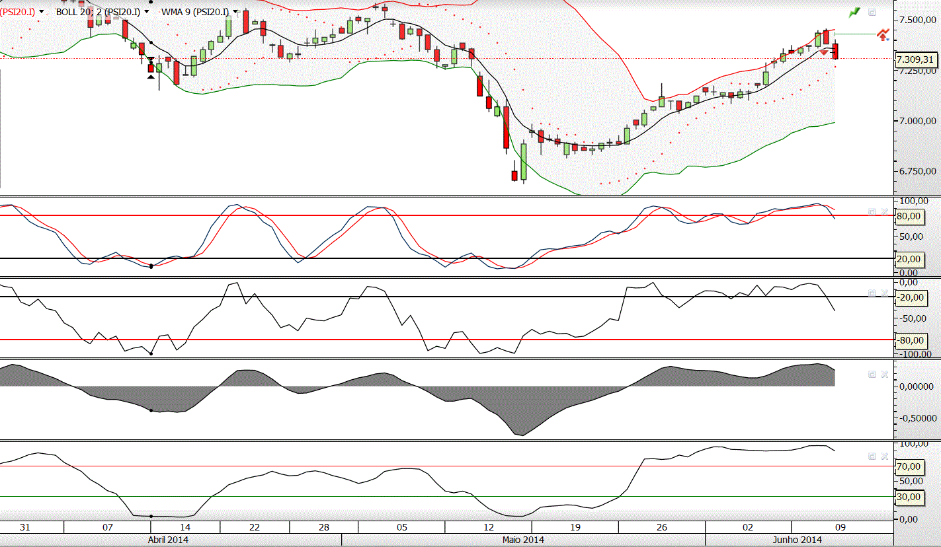The image size is (941, 547).
Task: Close the stochastic oscillator pane with 80,00 level
Action: tap(884, 211)
